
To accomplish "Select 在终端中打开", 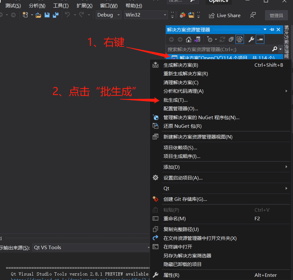I will point(220,247).
